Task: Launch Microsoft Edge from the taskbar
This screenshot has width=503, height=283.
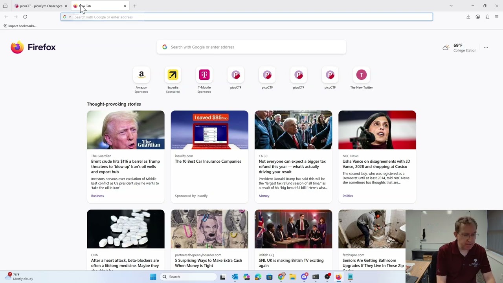Action: click(258, 277)
